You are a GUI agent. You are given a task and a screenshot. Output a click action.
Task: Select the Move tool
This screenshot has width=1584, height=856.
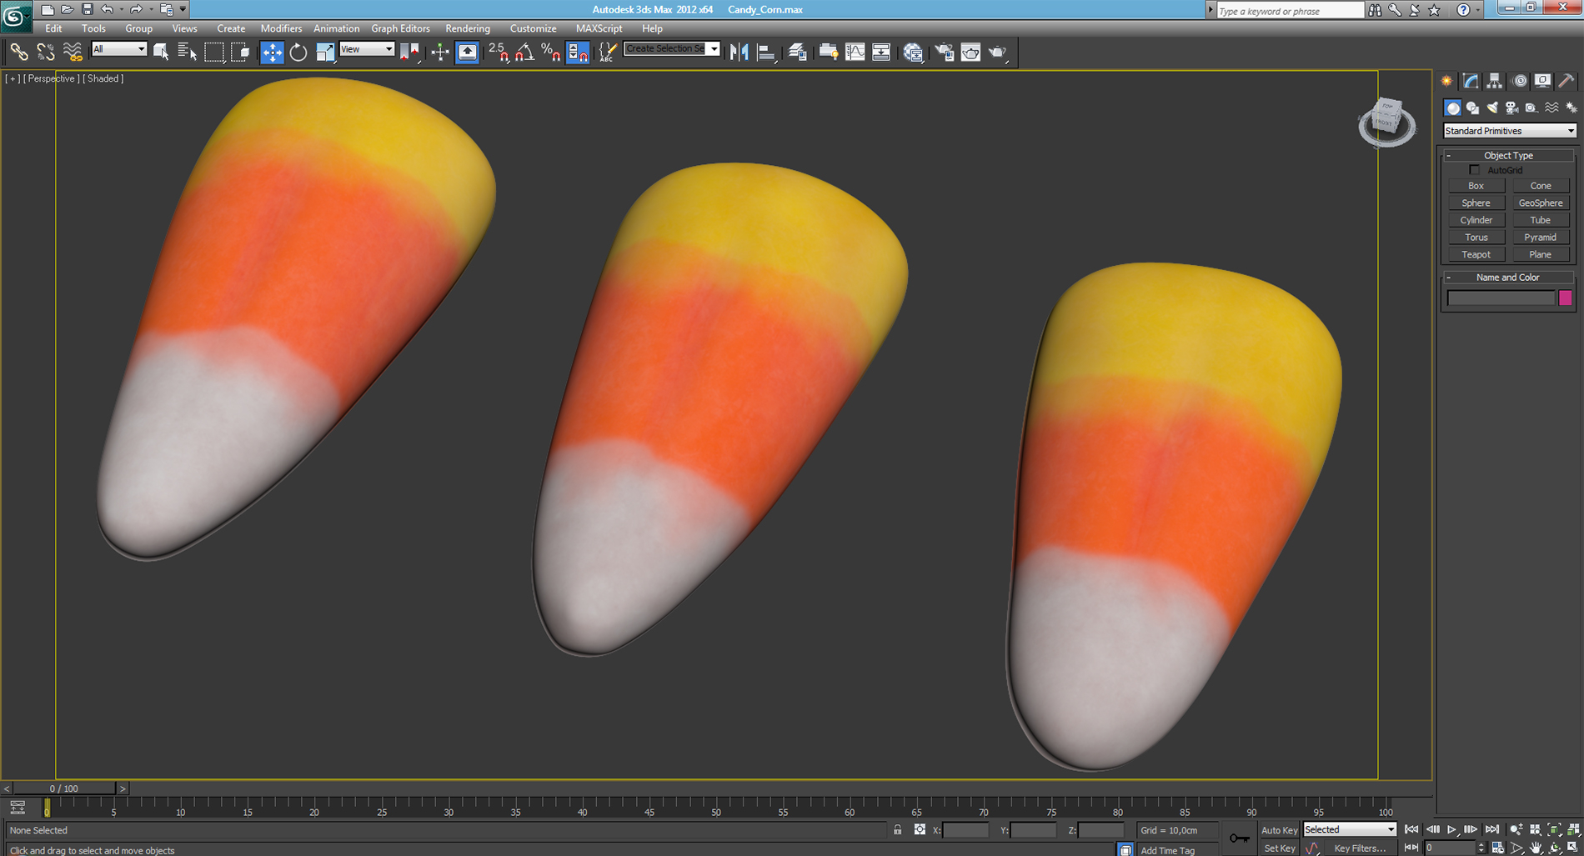click(273, 52)
